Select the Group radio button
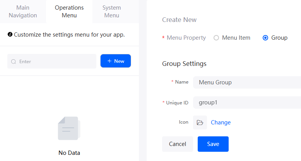The image size is (301, 161). click(x=265, y=38)
